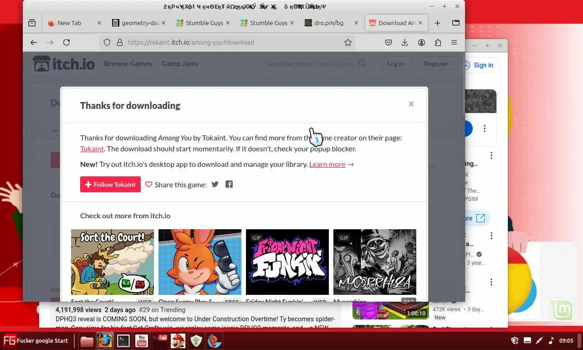Screen dimensions: 583x350
Task: Open the YouTube taskbar launcher
Action: [142, 341]
